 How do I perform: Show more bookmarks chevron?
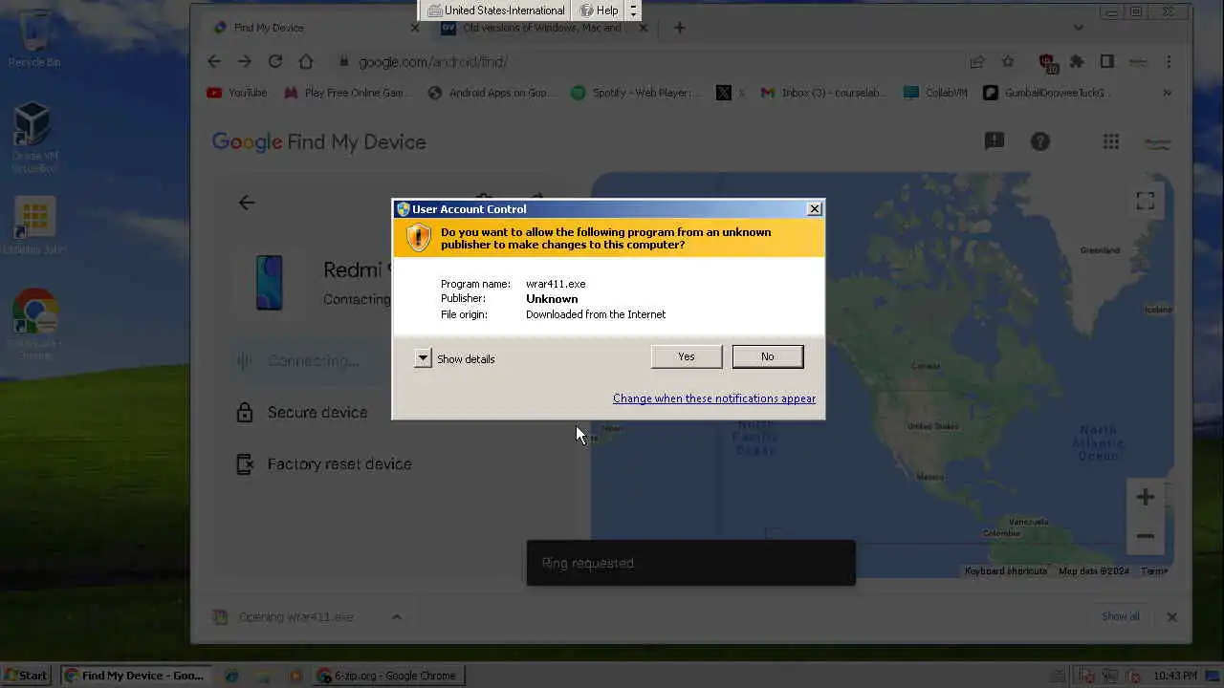pyautogui.click(x=1167, y=93)
